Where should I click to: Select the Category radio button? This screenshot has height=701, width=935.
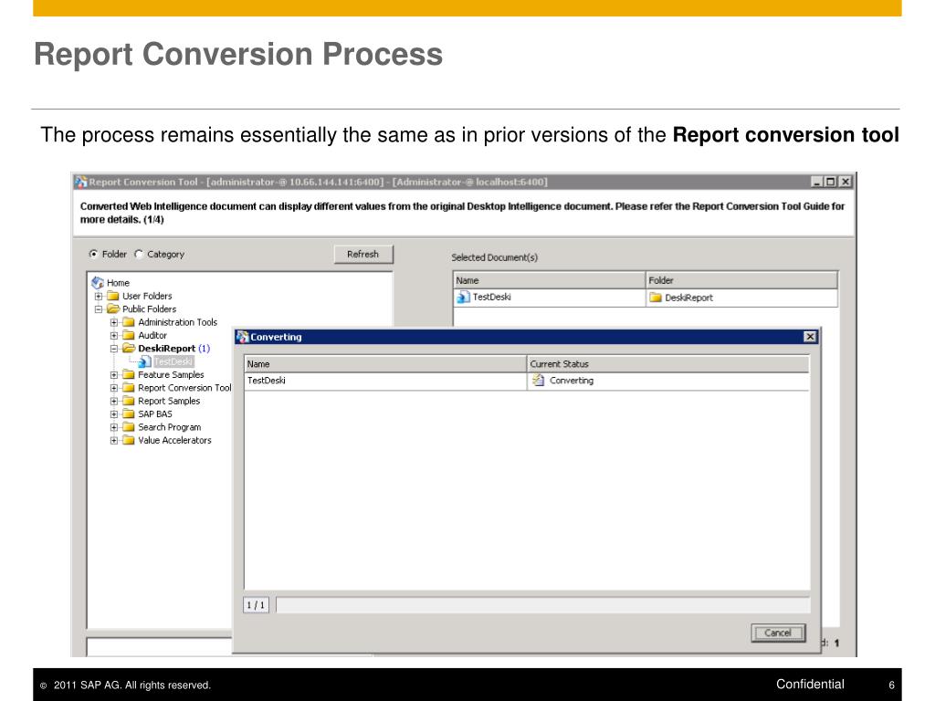139,254
